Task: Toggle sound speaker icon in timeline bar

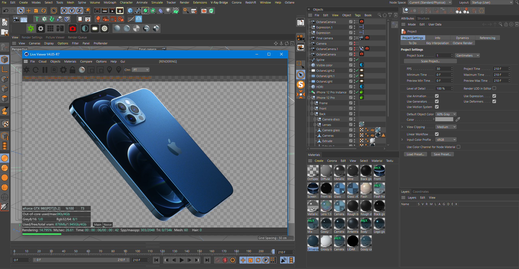Action: (x=284, y=260)
